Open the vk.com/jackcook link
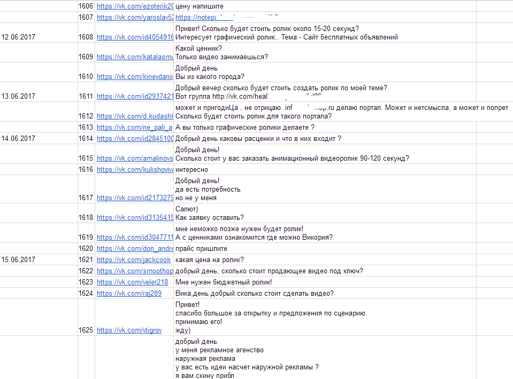The image size is (513, 379). tap(134, 260)
